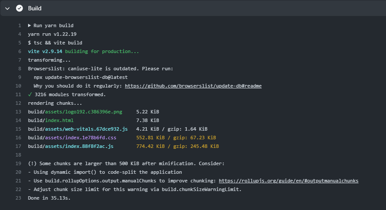Select log line number 13
Viewport: 386px width, 210px height.
click(x=18, y=112)
